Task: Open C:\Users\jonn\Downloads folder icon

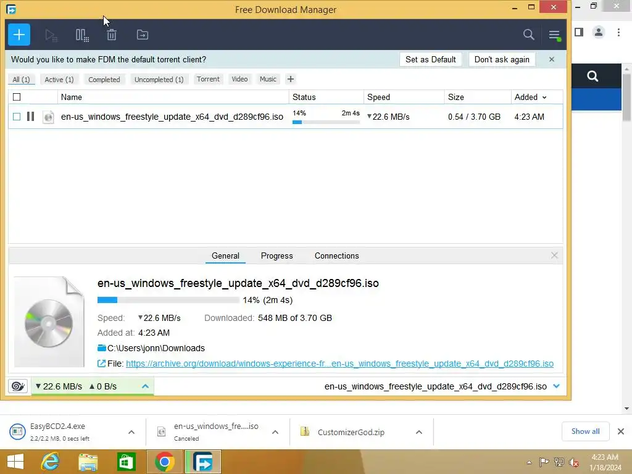Action: click(102, 348)
